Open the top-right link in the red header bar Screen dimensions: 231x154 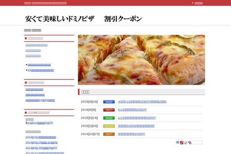click(199, 3)
